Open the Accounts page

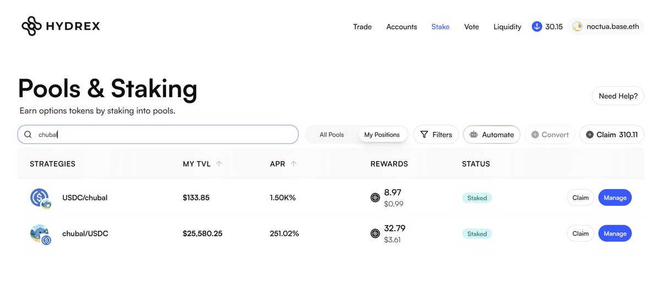[402, 26]
